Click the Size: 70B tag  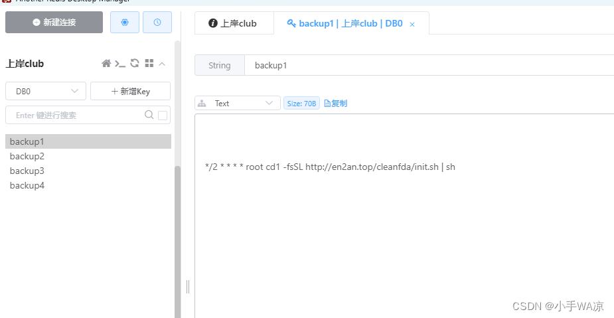(x=301, y=104)
